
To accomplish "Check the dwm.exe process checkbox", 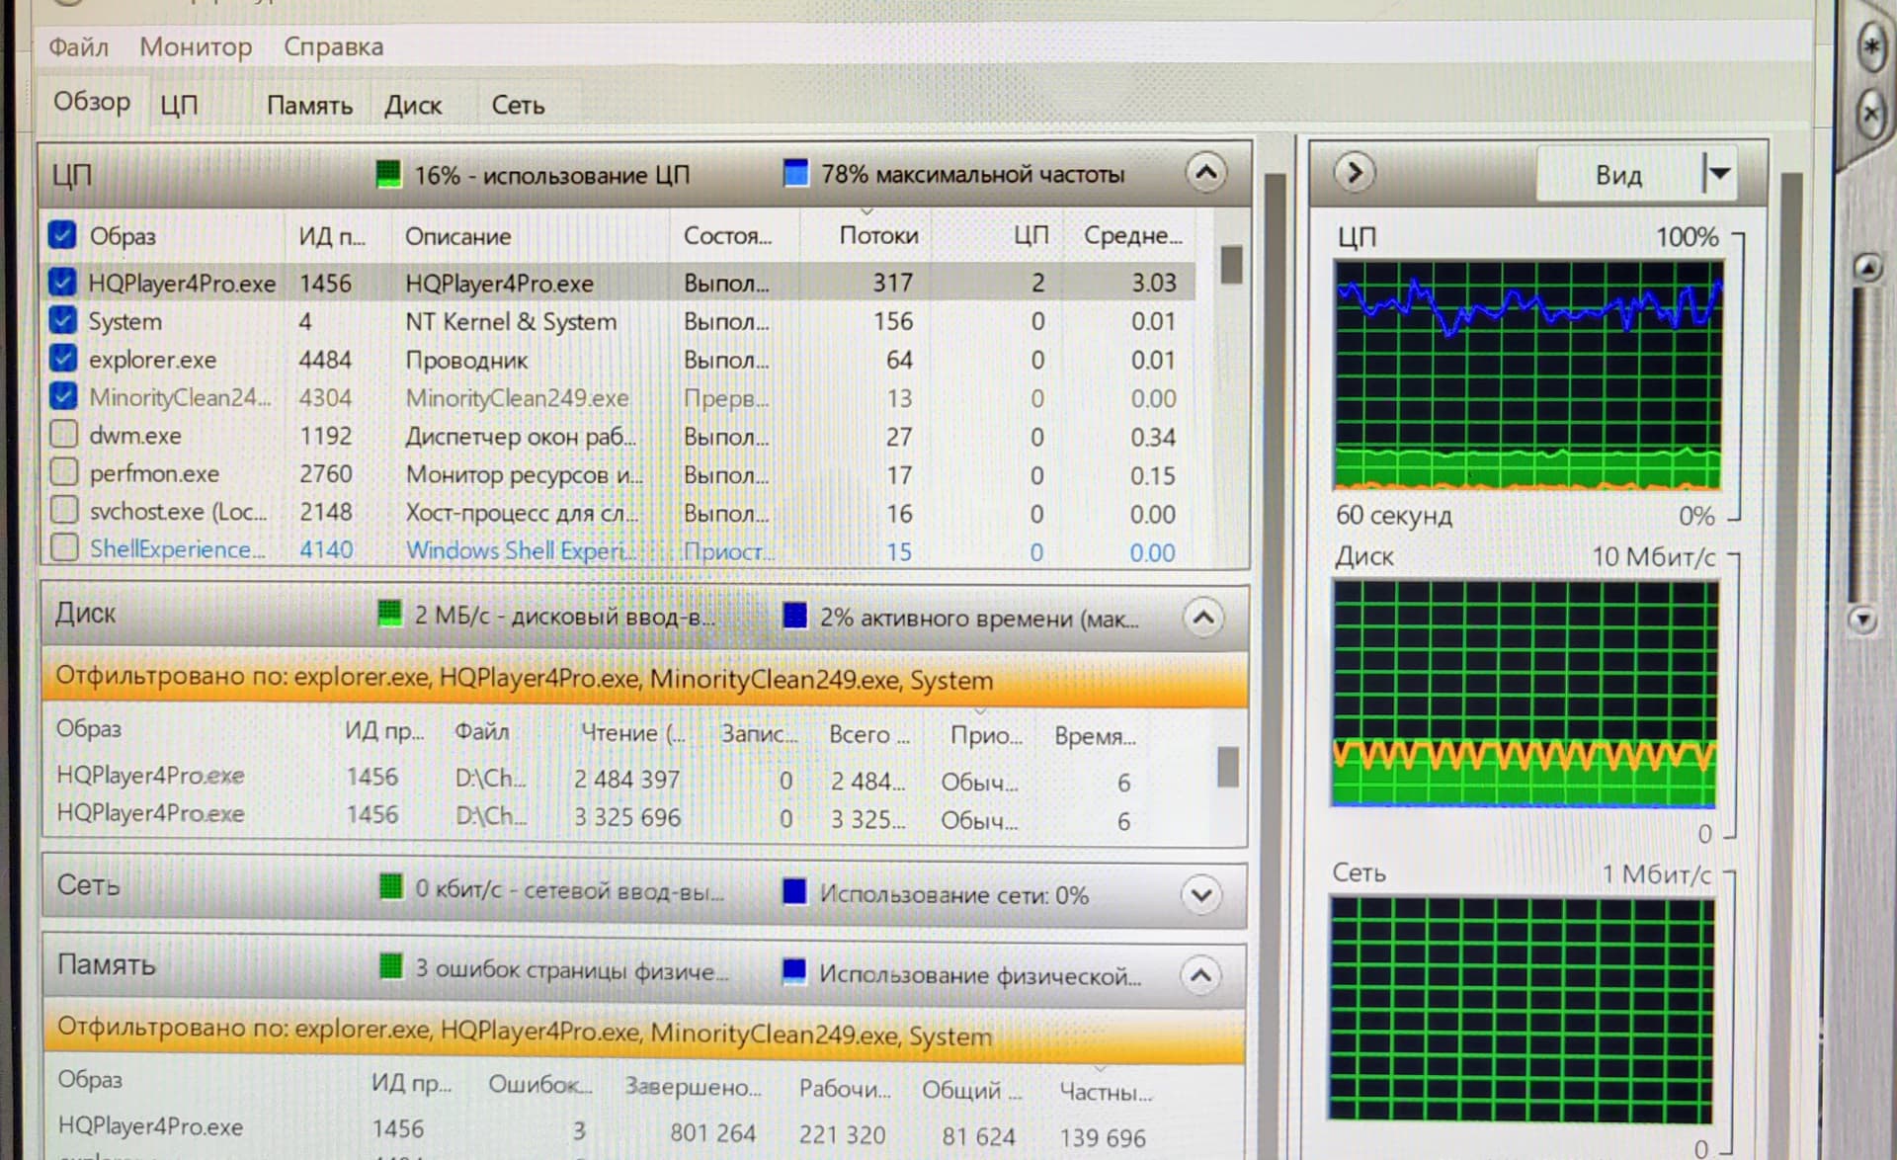I will 64,435.
